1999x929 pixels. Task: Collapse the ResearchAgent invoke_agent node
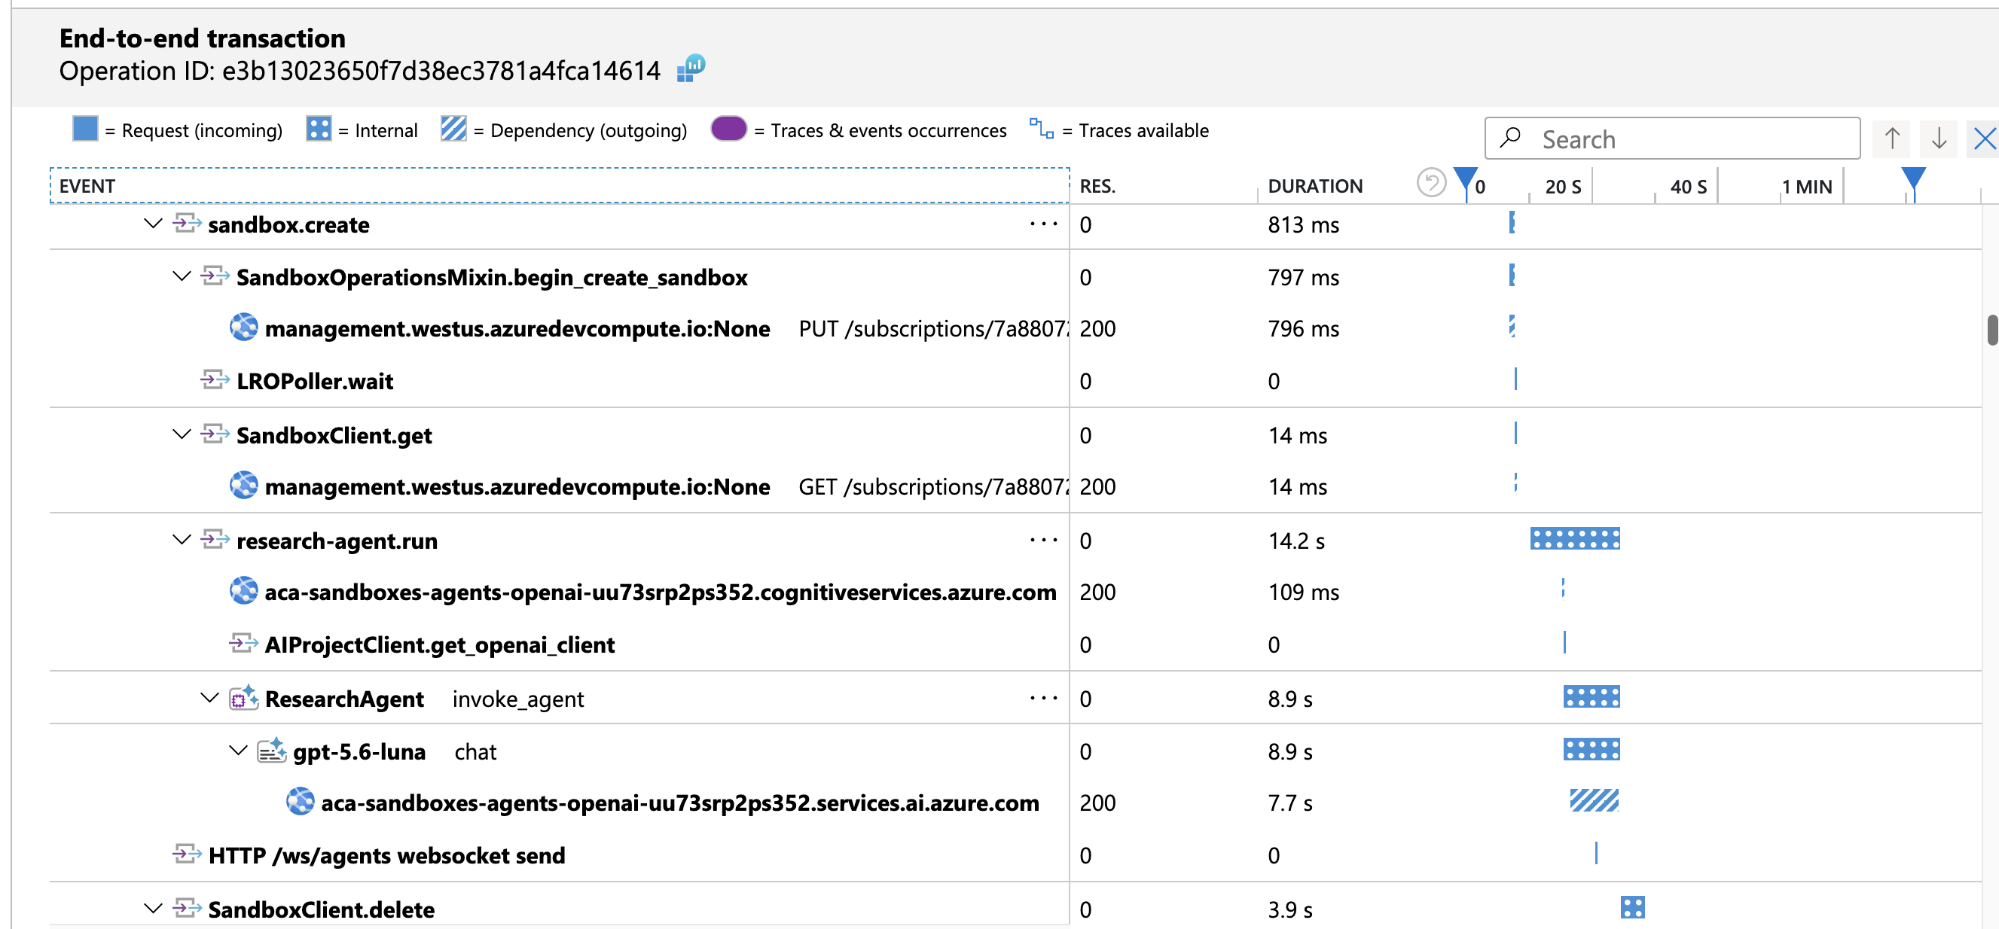tap(210, 698)
